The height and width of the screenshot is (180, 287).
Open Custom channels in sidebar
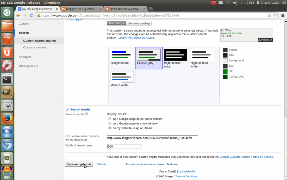35,47
